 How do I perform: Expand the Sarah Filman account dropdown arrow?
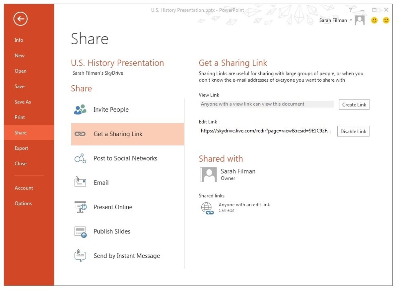pos(351,21)
